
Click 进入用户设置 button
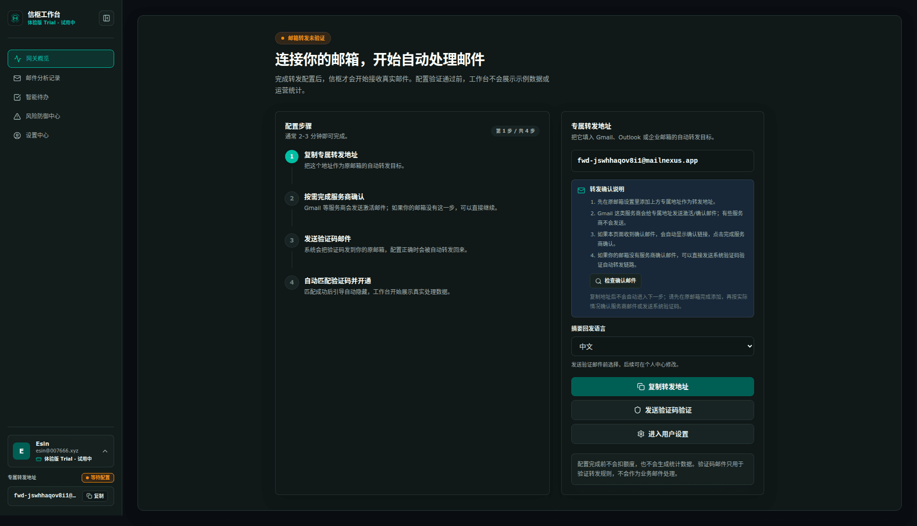[662, 434]
